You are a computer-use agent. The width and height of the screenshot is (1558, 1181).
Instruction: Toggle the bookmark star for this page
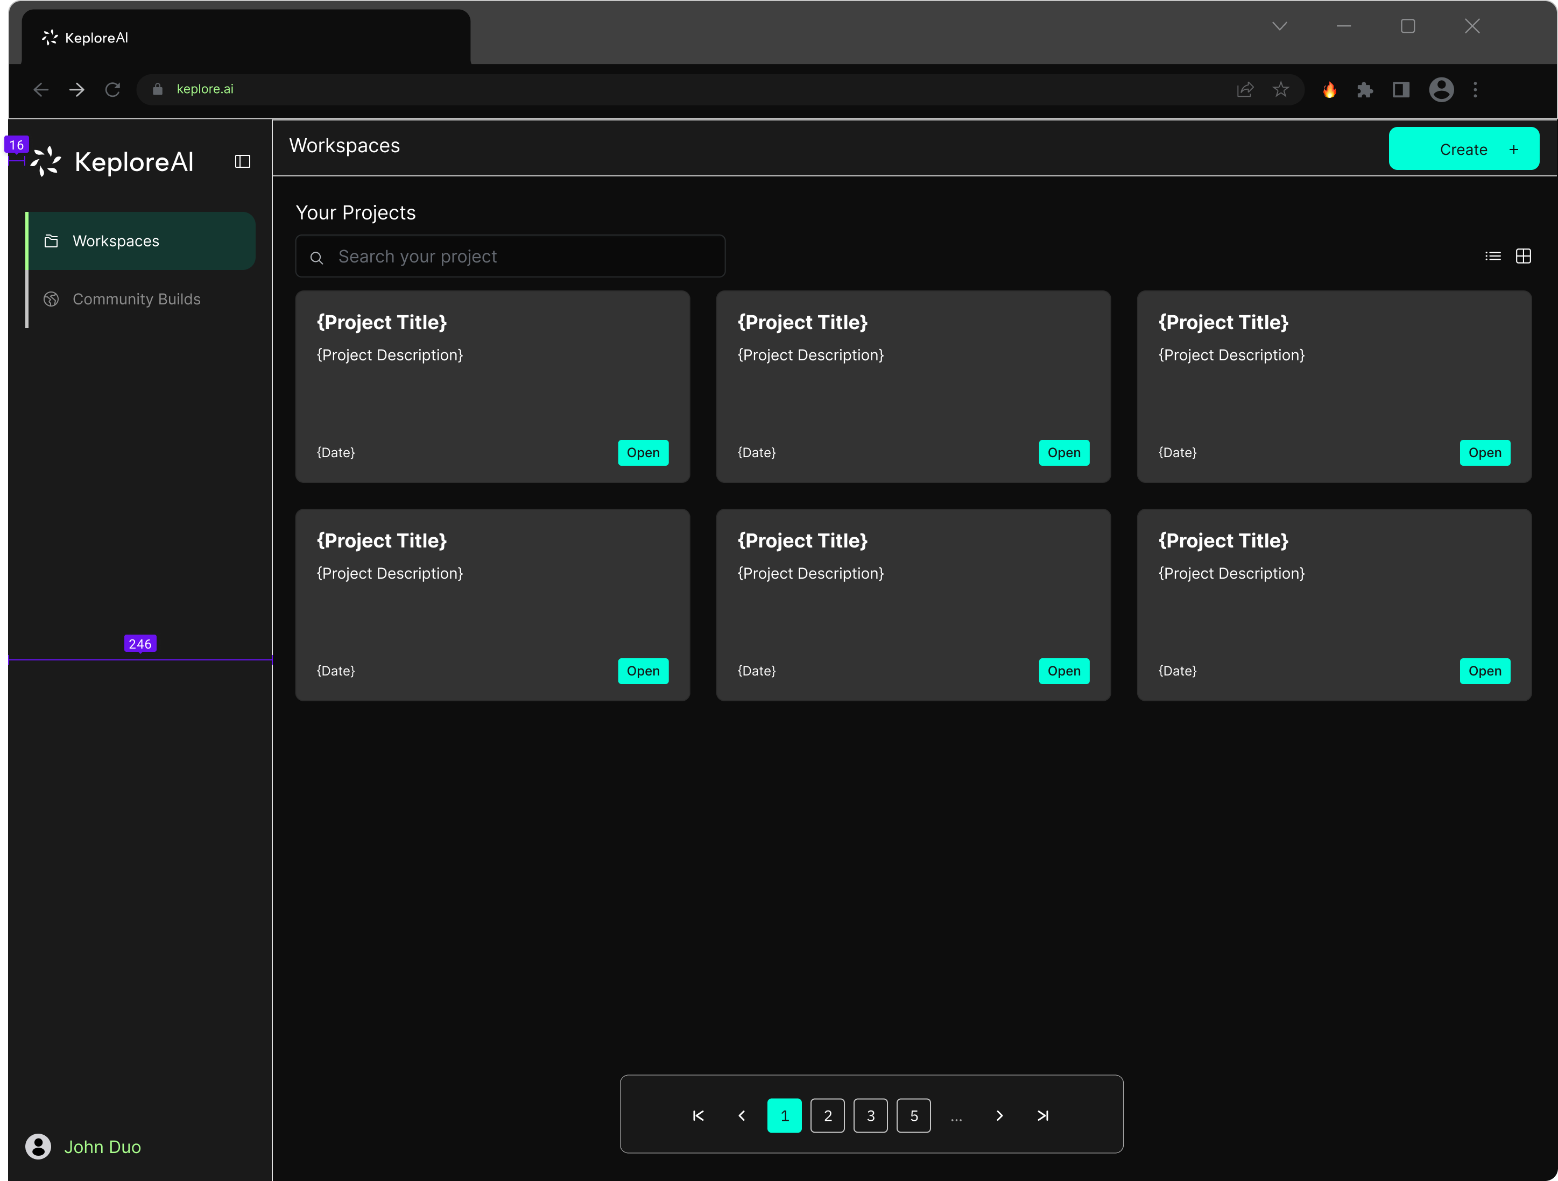point(1280,89)
